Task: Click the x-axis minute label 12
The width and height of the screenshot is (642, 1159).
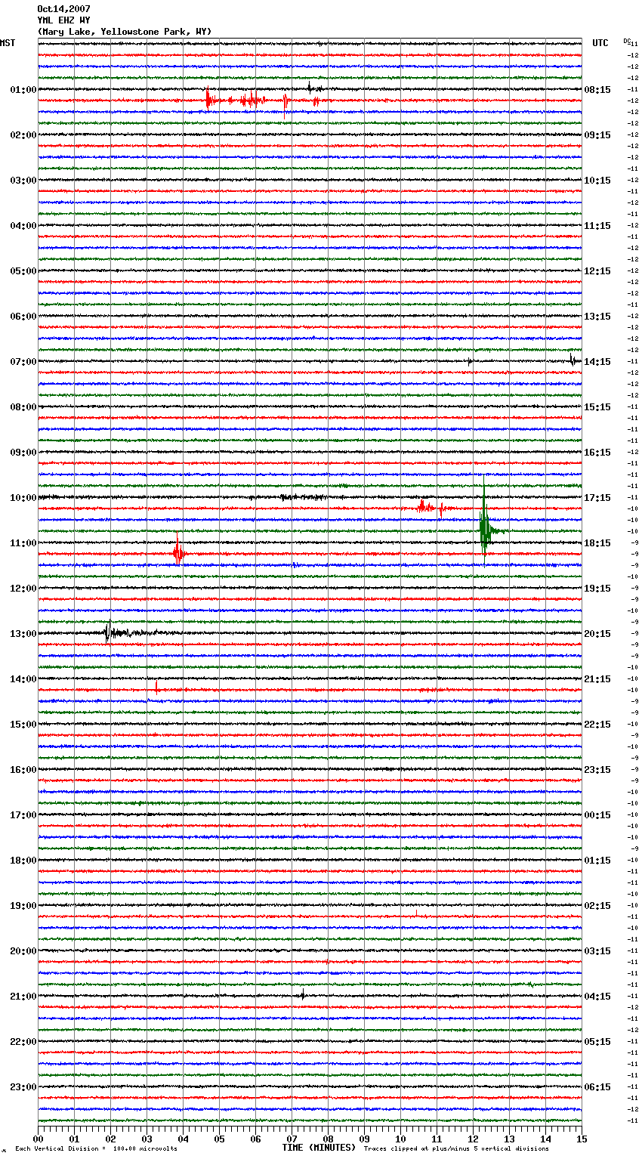Action: tap(473, 1139)
